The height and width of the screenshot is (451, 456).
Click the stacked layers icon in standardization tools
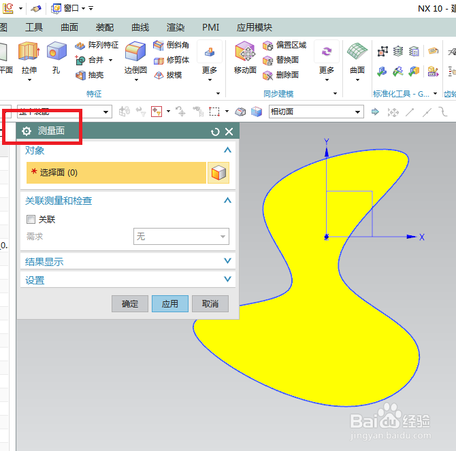(x=398, y=52)
